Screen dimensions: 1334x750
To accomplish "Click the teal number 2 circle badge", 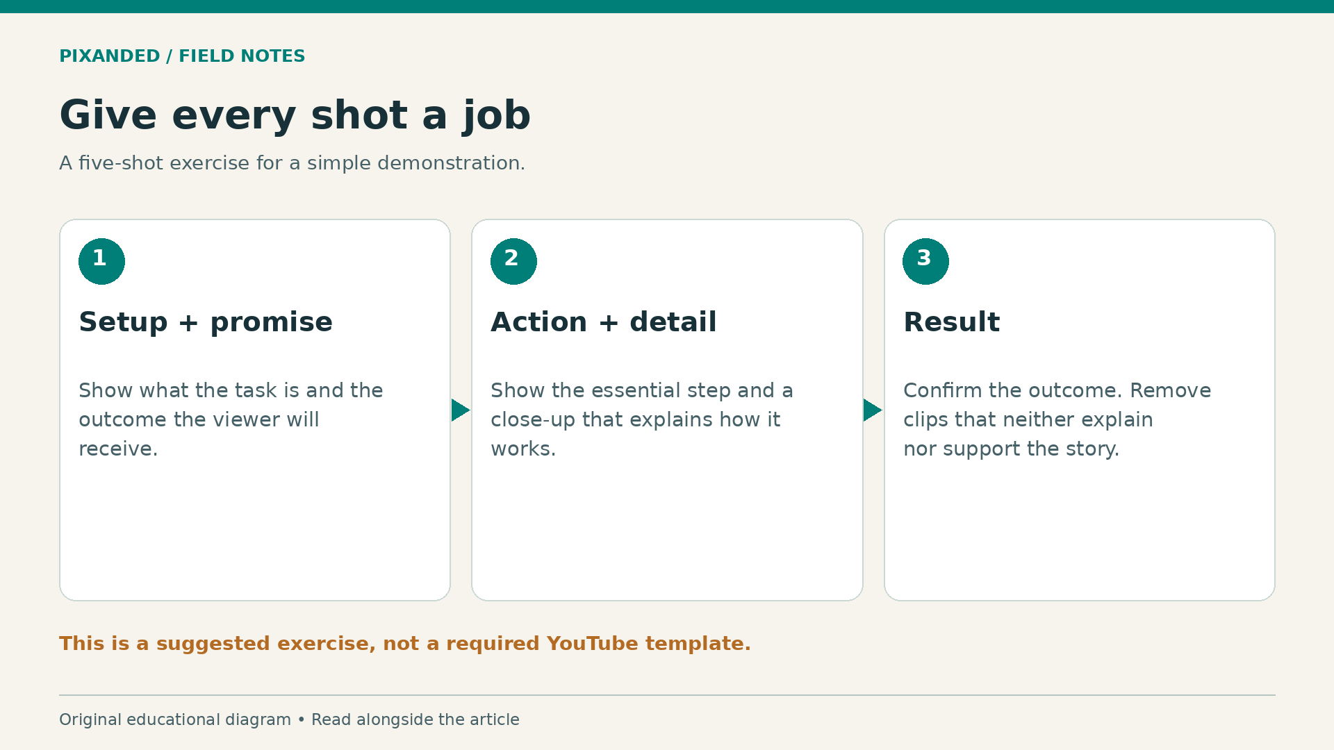I will 513,261.
